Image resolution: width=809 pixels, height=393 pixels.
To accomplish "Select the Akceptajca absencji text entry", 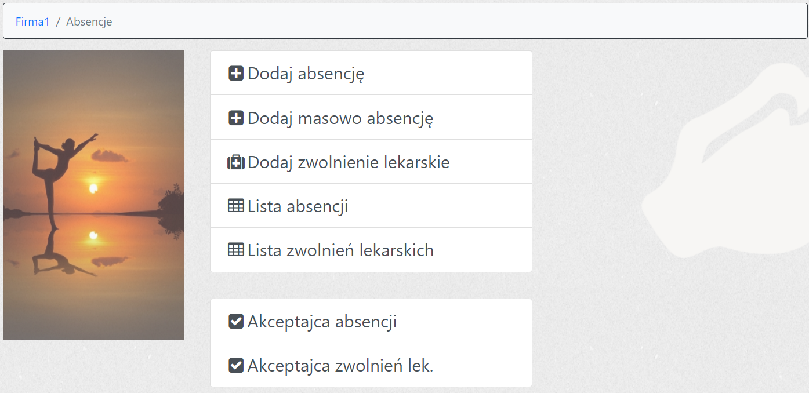I will [x=322, y=321].
